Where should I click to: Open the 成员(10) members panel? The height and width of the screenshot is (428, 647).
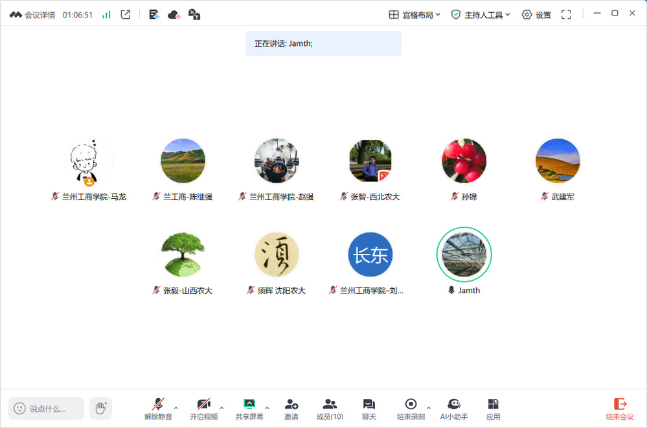(x=330, y=409)
